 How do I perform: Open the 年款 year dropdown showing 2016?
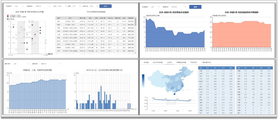click(x=62, y=6)
